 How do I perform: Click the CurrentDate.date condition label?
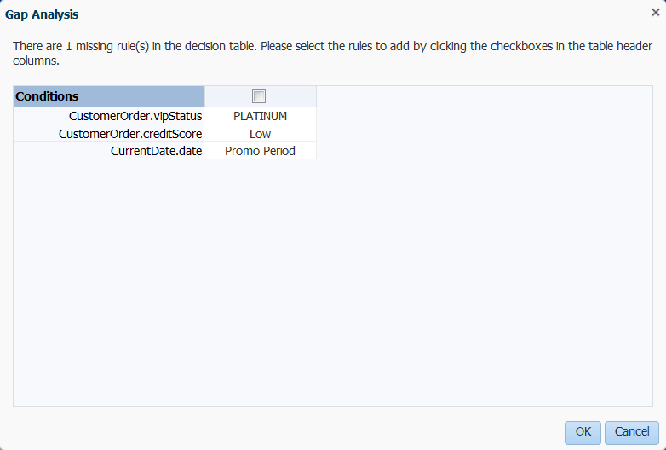point(156,151)
